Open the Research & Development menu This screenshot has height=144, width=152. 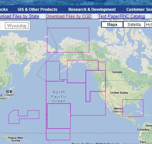click(92, 10)
